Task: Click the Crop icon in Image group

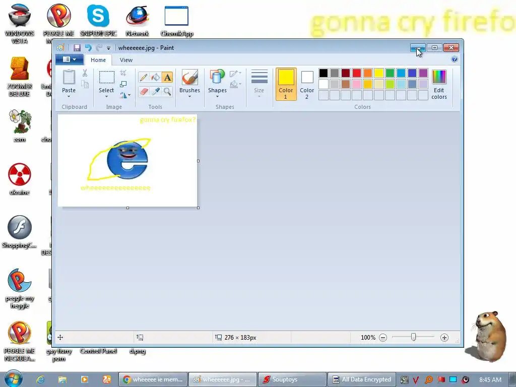Action: [123, 73]
